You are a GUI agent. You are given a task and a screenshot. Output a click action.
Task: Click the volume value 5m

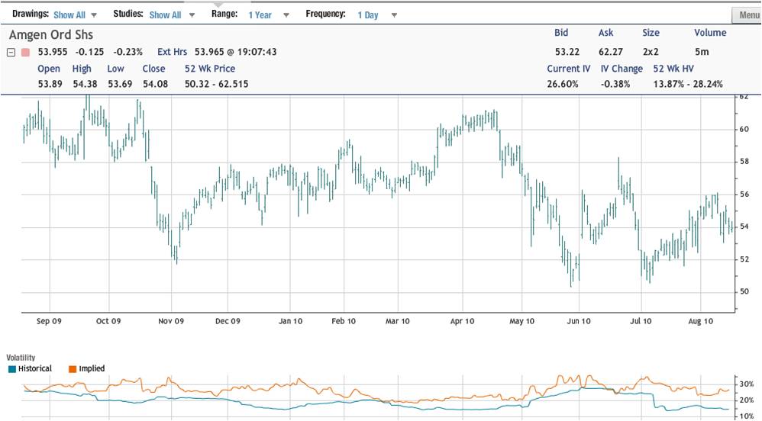click(x=702, y=51)
